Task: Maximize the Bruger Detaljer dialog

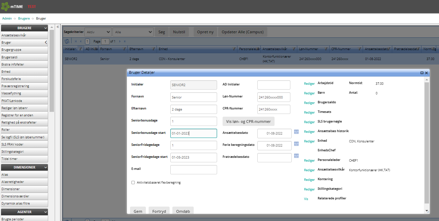Action: click(422, 73)
